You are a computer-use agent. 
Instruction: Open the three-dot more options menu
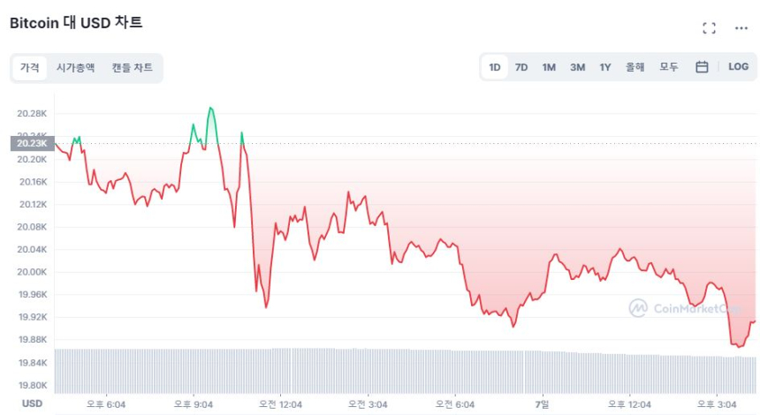point(741,27)
